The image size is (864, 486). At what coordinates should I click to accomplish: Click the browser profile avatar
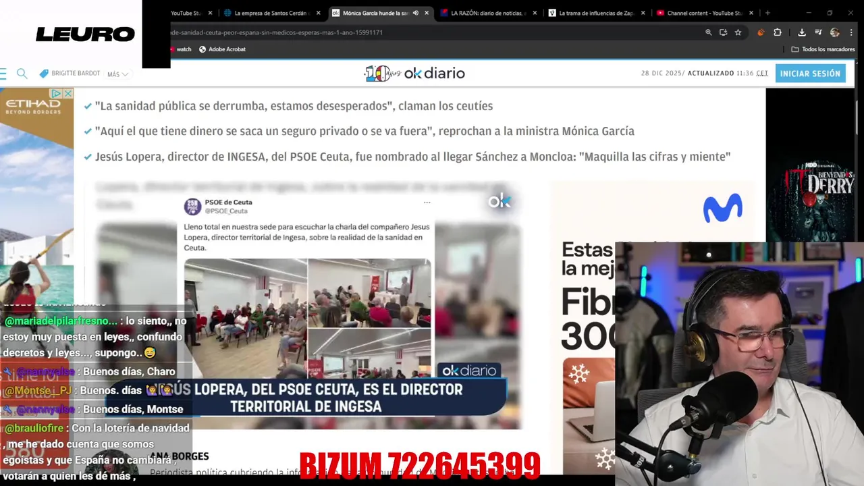(x=835, y=32)
